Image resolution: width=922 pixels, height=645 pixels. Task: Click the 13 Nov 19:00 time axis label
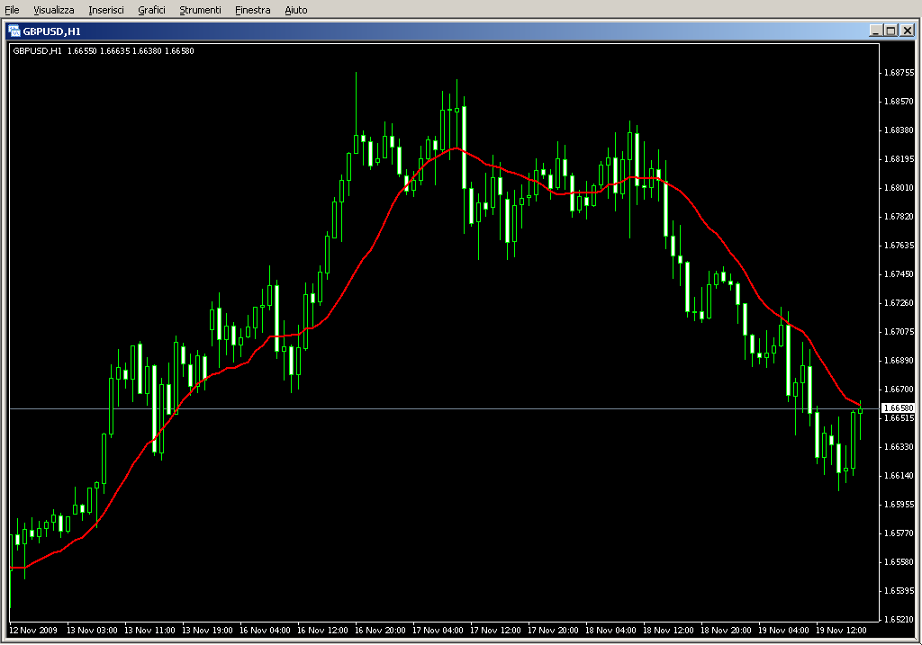pos(207,631)
